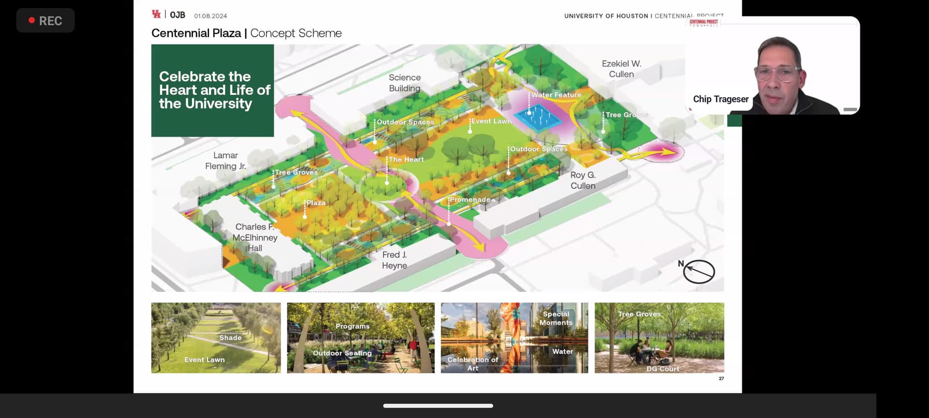Screen dimensions: 929x418
Task: Click the Shade label in first photo
Action: tap(230, 338)
